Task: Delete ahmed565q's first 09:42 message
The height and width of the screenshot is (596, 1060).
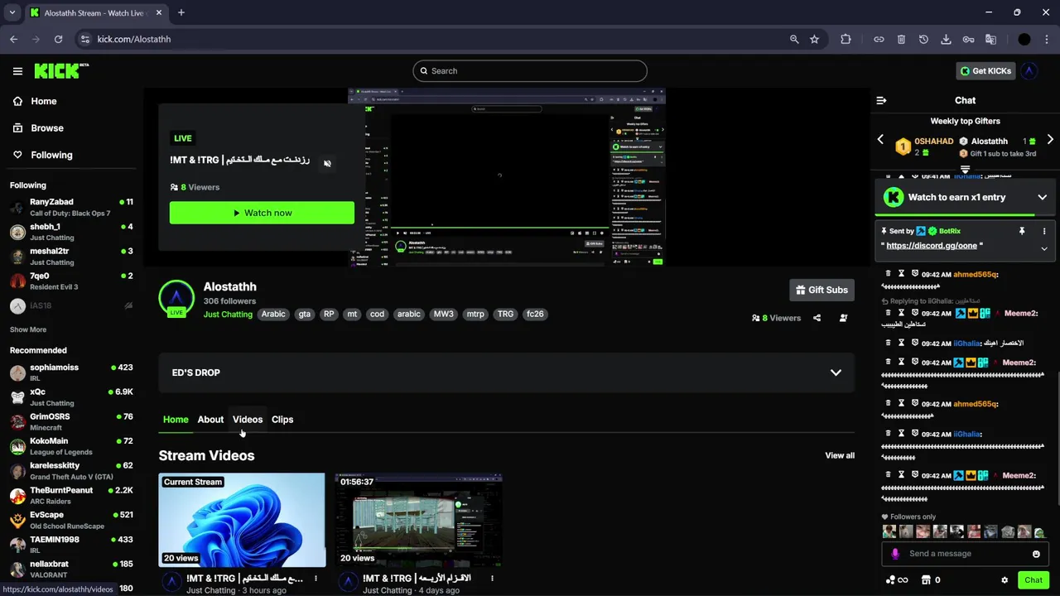Action: 889,273
